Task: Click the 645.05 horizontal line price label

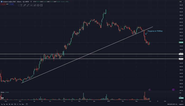Action: pyautogui.click(x=181, y=59)
